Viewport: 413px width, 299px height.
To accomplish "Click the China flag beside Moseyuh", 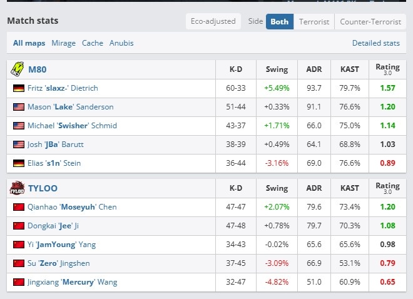I will point(19,207).
